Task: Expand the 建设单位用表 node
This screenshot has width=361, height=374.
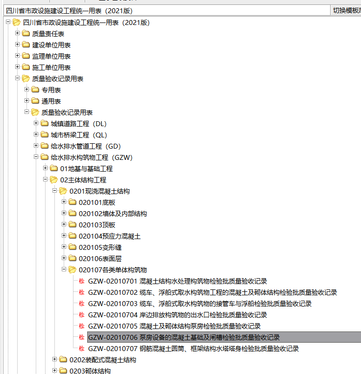Action: (x=17, y=44)
